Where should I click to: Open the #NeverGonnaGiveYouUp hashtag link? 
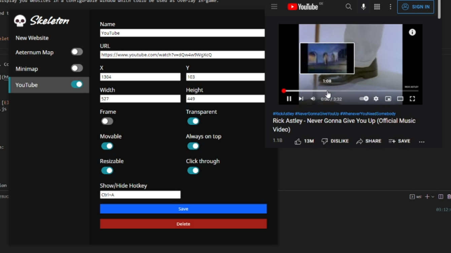point(317,114)
